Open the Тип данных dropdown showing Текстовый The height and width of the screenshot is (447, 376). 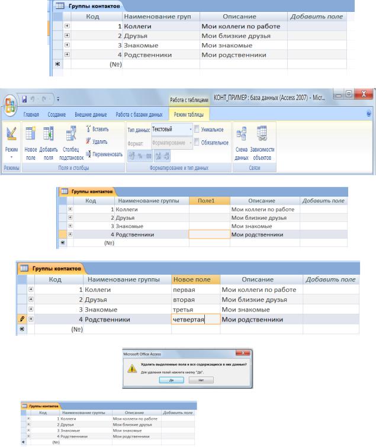pyautogui.click(x=172, y=130)
